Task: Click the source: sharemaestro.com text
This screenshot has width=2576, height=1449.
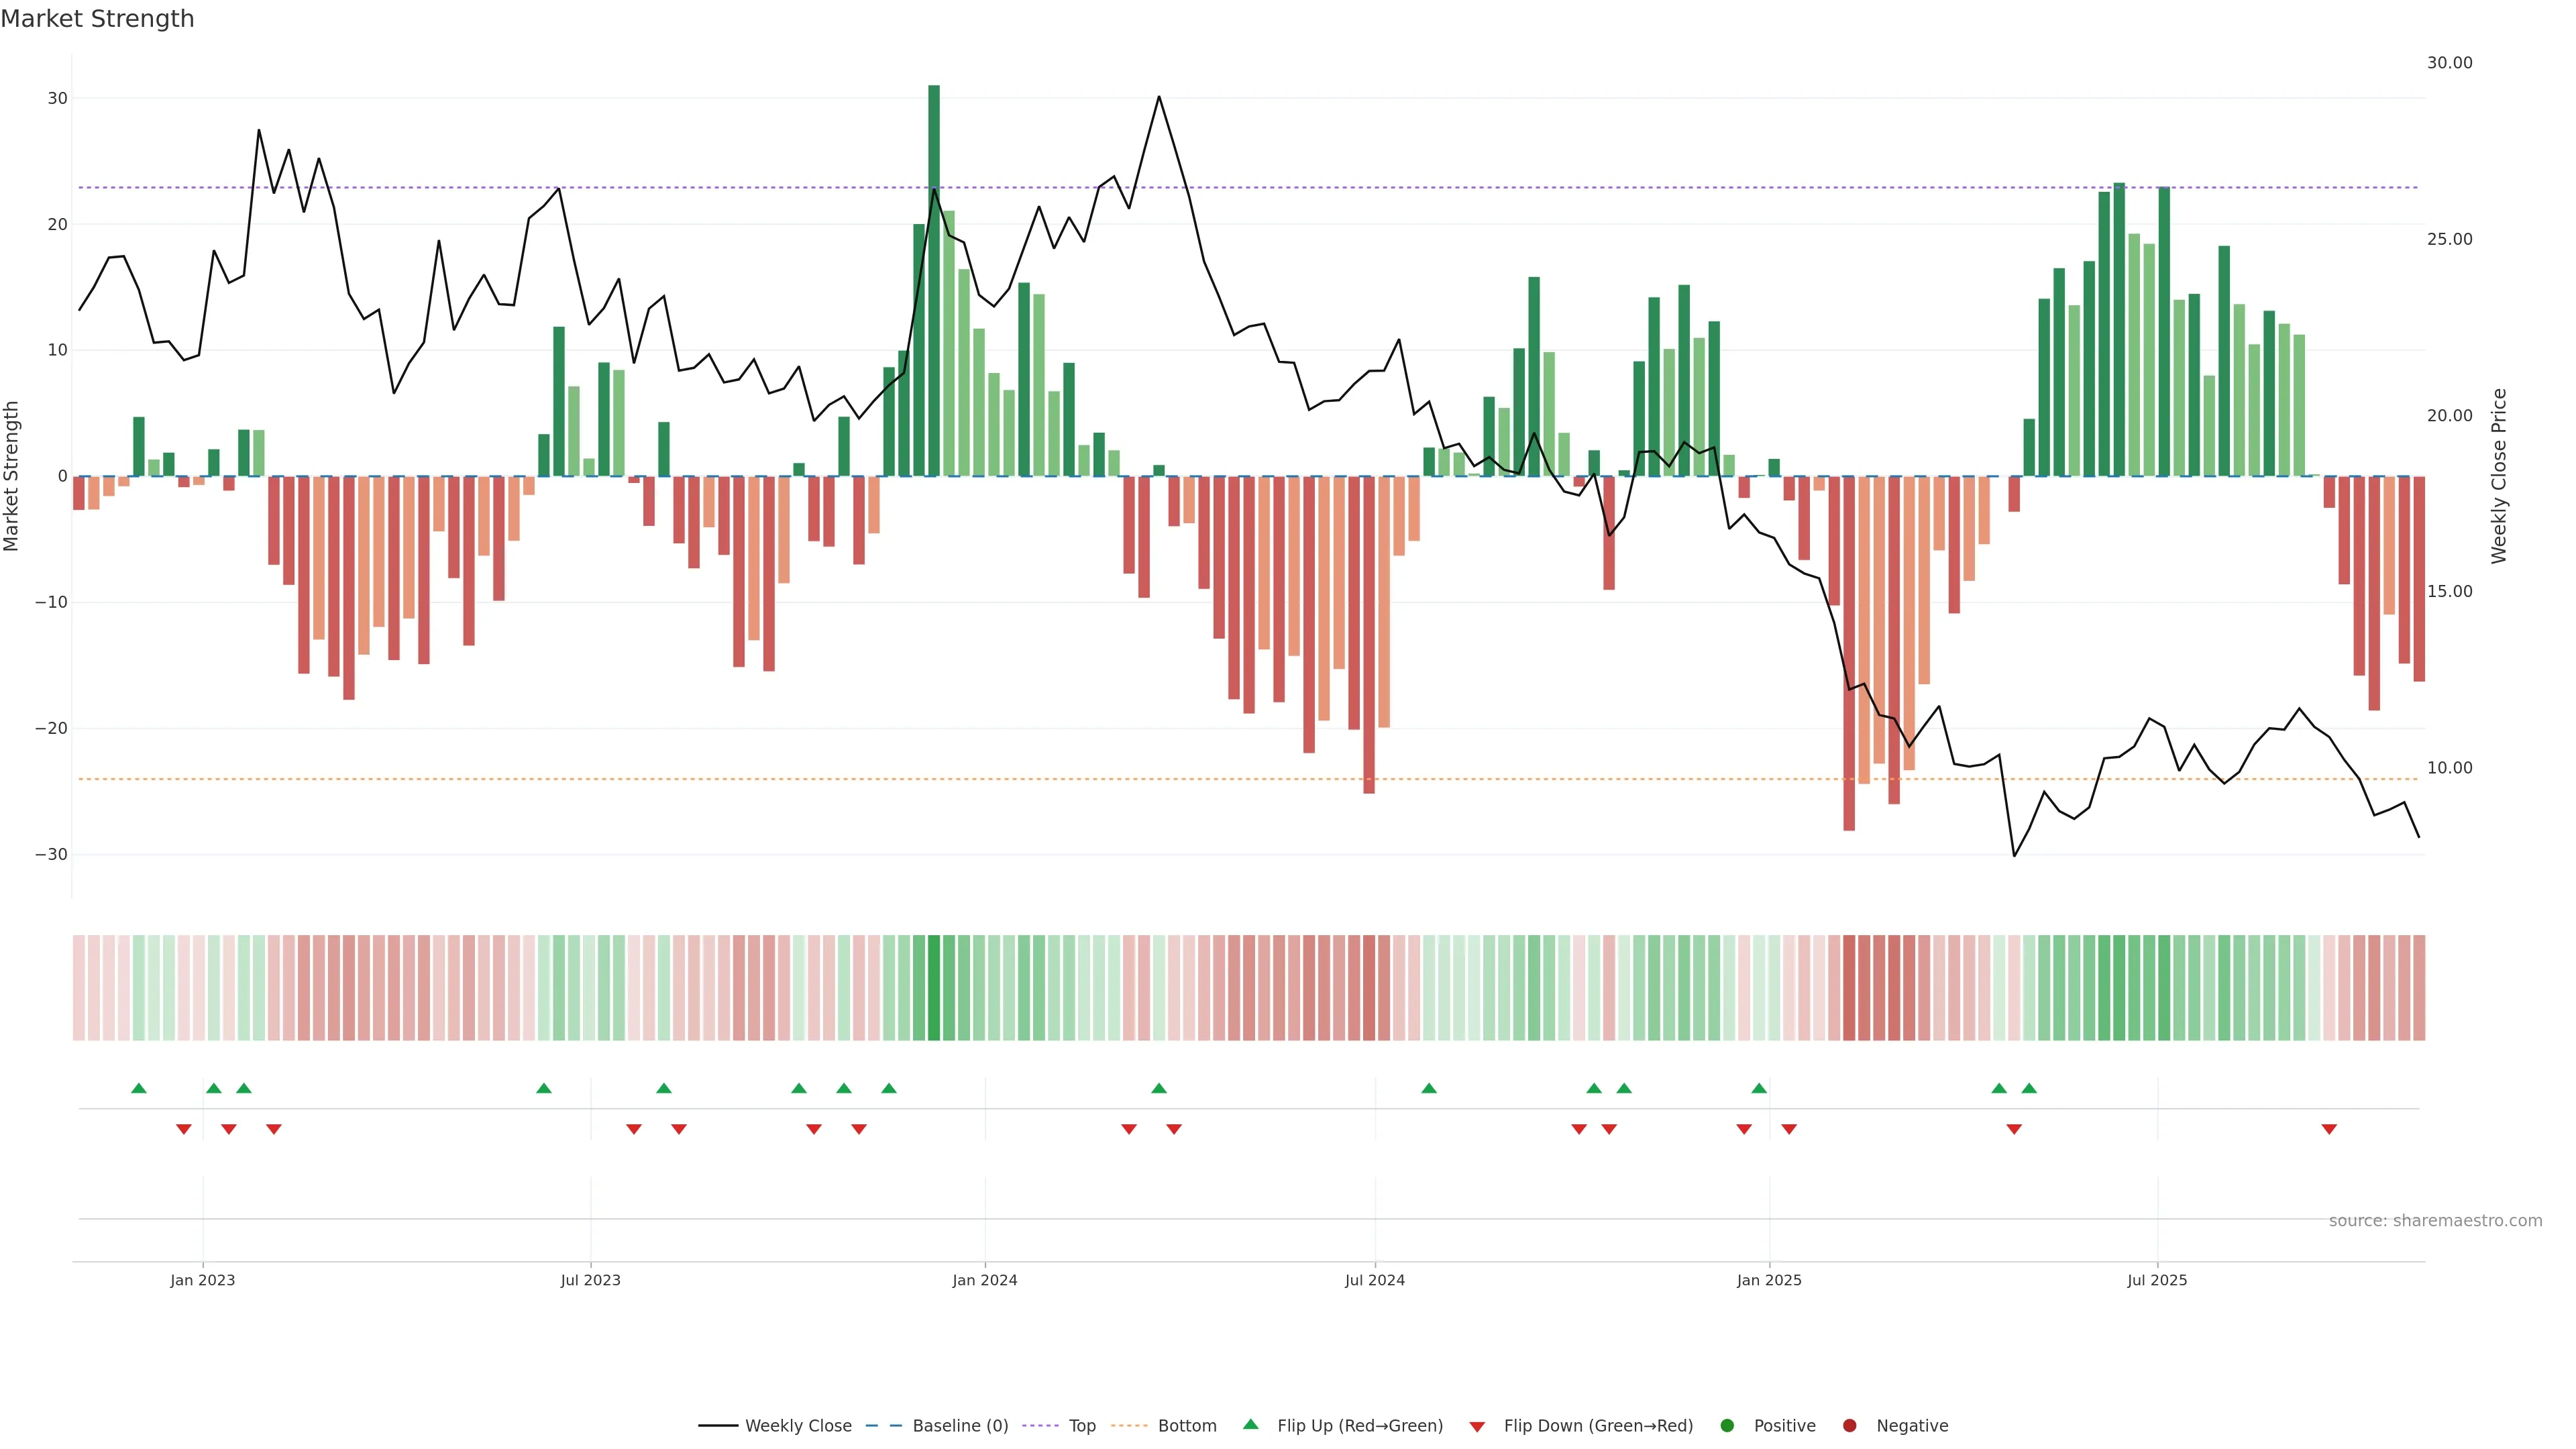Action: (x=2435, y=1220)
